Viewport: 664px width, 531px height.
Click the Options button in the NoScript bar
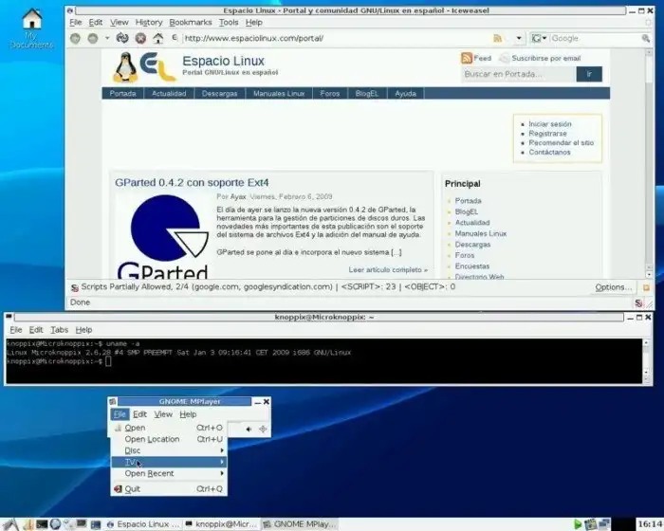pyautogui.click(x=613, y=287)
